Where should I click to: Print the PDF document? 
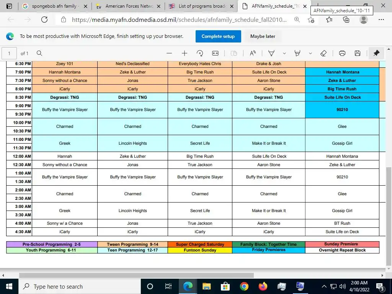(x=342, y=53)
